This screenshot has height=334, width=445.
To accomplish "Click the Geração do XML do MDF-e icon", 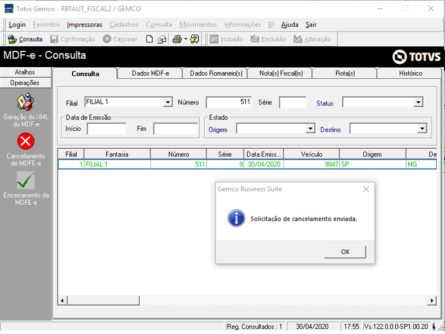I will [25, 102].
